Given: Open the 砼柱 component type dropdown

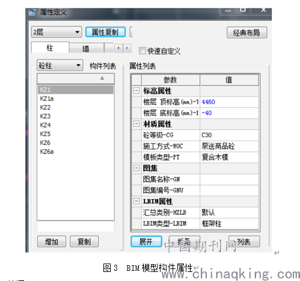Looking at the screenshot, I should (x=60, y=65).
